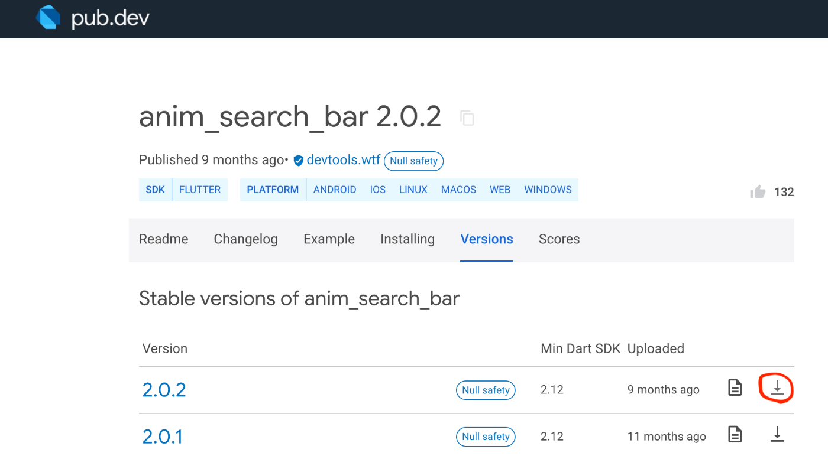Select the LINUX platform tag
This screenshot has height=456, width=828.
[413, 190]
